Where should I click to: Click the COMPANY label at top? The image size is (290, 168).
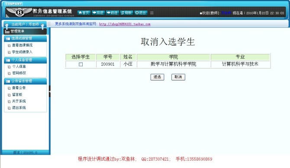13,4
